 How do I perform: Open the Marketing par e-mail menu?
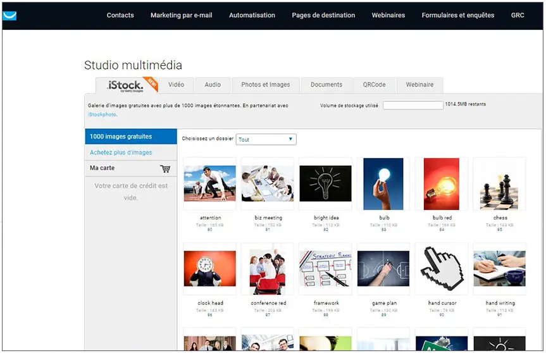pyautogui.click(x=182, y=15)
